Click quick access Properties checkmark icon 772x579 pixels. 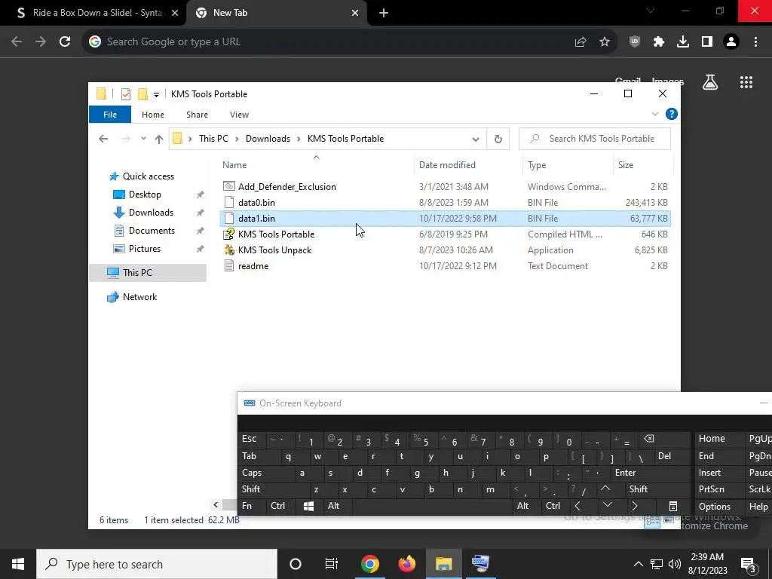[126, 93]
